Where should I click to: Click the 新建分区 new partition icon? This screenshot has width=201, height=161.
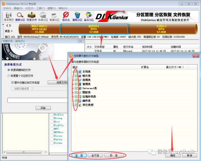(x=54, y=17)
